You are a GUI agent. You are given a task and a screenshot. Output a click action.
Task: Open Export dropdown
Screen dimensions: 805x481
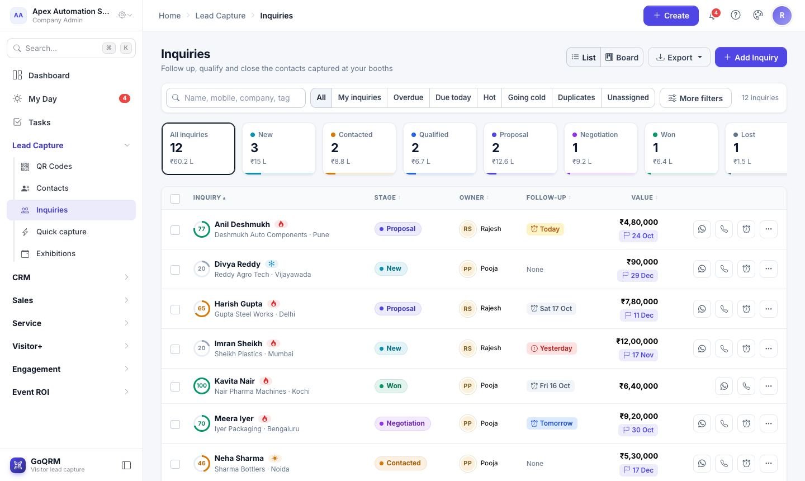pyautogui.click(x=679, y=57)
